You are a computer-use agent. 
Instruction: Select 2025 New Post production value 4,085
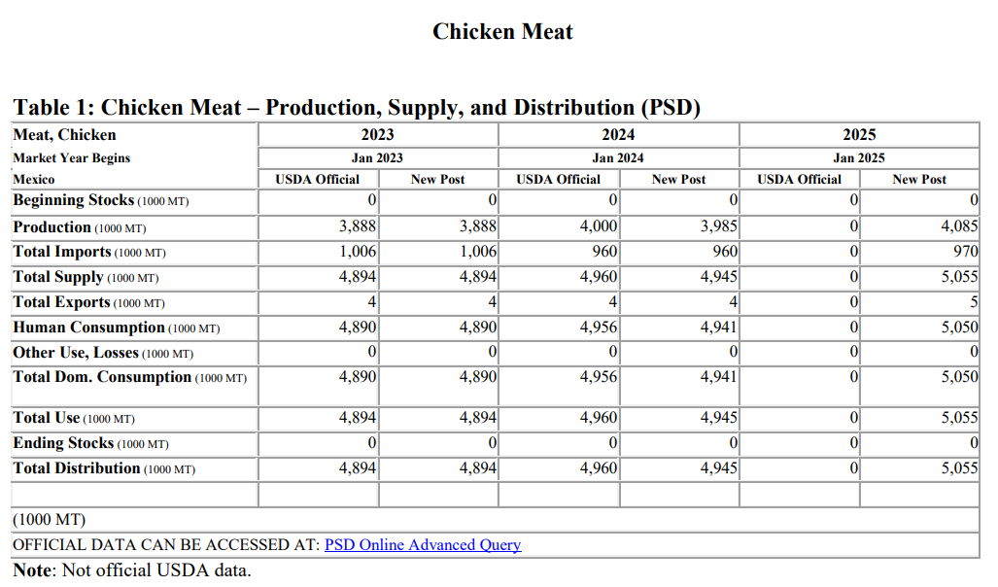pos(959,227)
